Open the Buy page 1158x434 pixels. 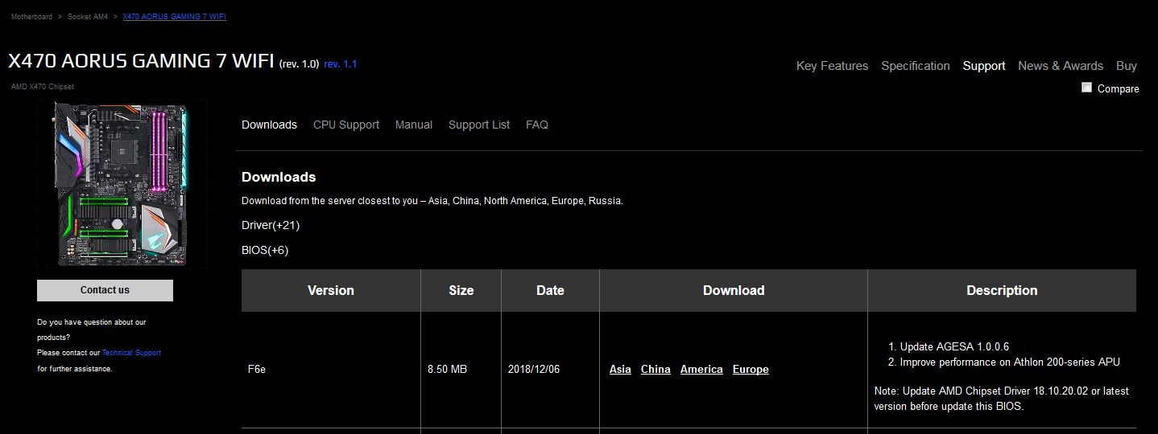[1127, 66]
